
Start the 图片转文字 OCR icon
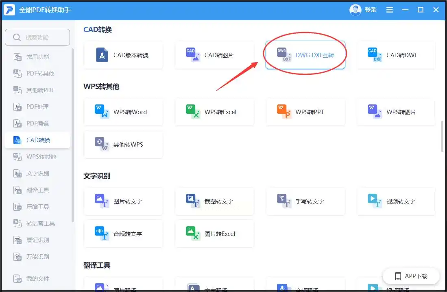(102, 201)
